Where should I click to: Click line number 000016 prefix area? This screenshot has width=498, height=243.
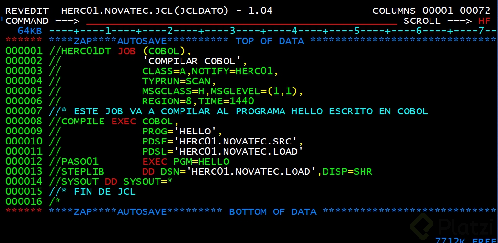(x=23, y=202)
